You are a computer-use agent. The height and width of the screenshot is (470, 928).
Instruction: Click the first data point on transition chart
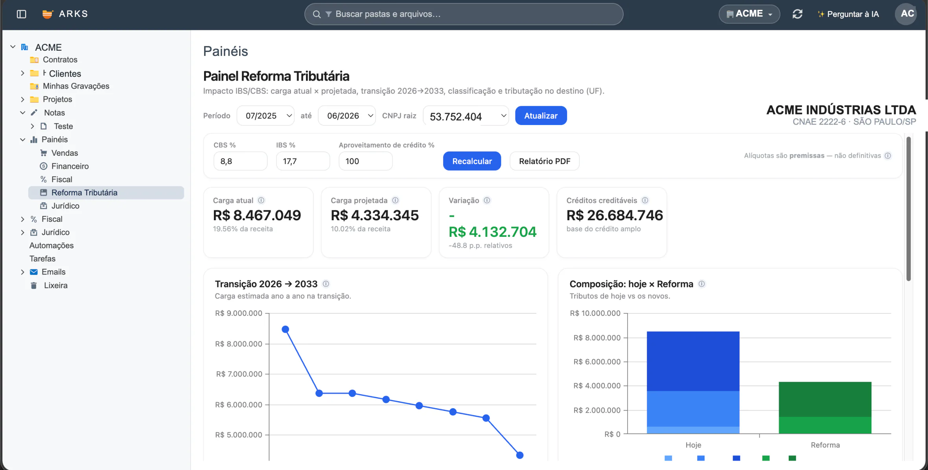(x=285, y=329)
